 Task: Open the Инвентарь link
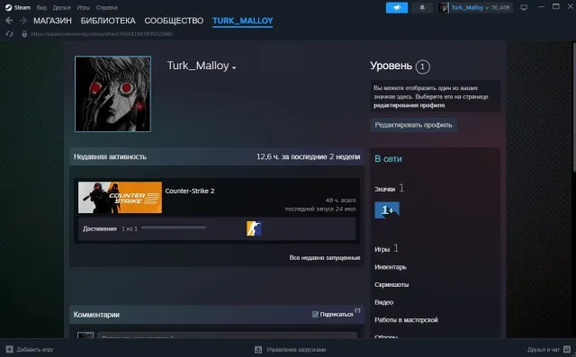point(391,267)
